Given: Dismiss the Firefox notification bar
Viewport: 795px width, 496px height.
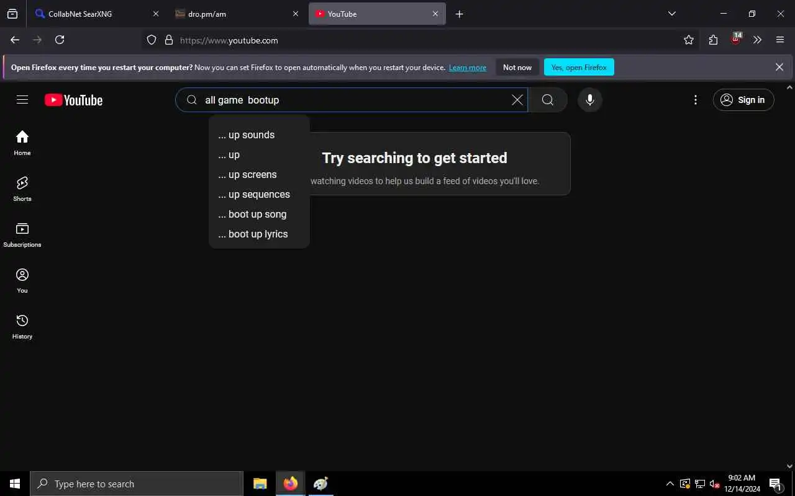Looking at the screenshot, I should [779, 67].
